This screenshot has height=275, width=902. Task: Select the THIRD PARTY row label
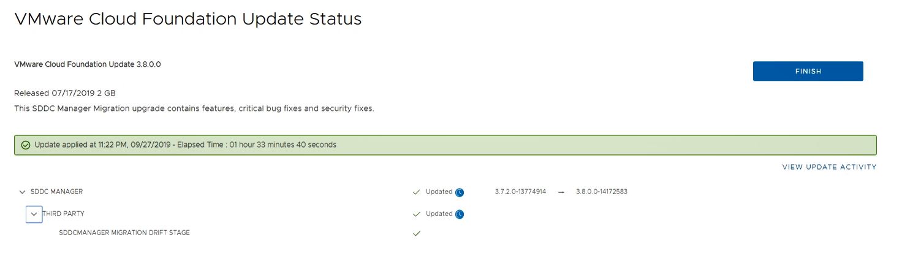click(63, 214)
